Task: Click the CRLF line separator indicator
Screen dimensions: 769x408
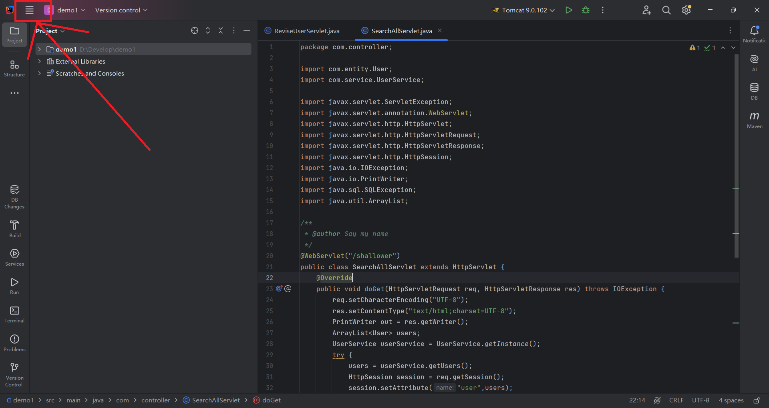Action: 676,400
